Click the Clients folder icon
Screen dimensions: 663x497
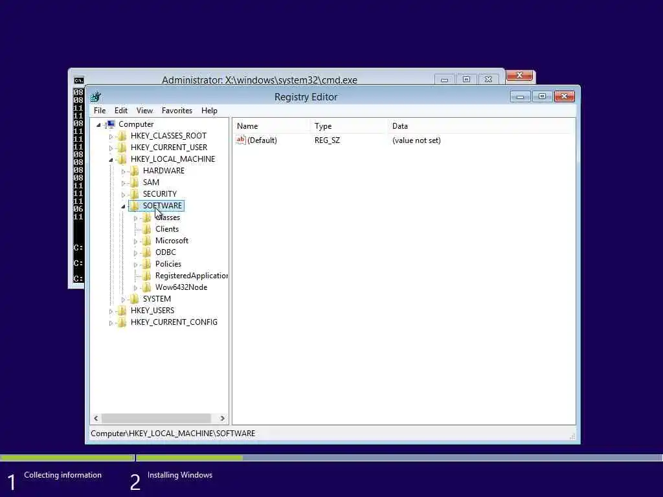coord(147,229)
